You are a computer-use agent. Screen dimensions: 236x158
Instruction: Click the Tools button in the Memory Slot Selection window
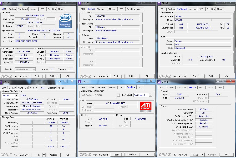tap(37, 155)
